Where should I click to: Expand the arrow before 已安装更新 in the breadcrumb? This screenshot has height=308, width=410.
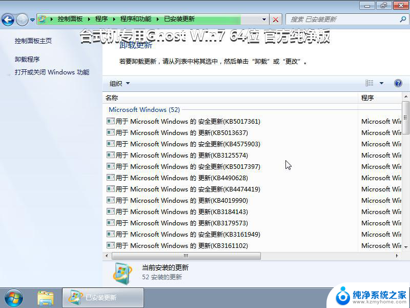(x=158, y=19)
